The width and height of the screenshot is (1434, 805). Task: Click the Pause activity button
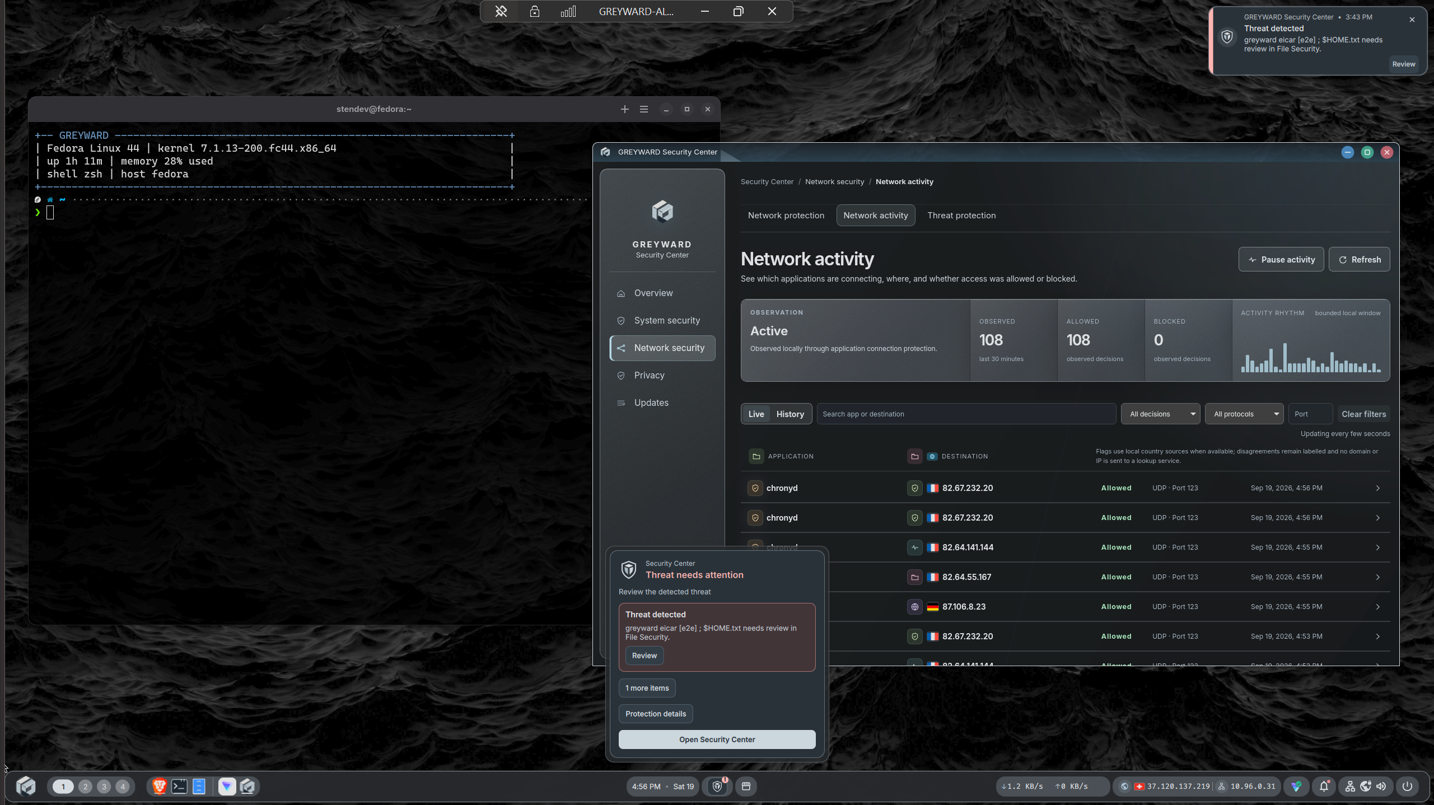click(1281, 260)
